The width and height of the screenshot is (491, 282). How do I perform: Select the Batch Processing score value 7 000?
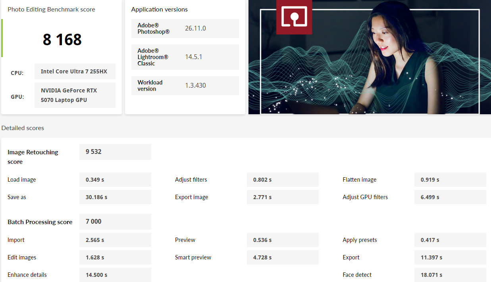tap(115, 222)
